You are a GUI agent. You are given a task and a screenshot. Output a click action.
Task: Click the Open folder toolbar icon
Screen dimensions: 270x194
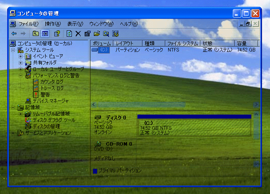click(x=97, y=34)
